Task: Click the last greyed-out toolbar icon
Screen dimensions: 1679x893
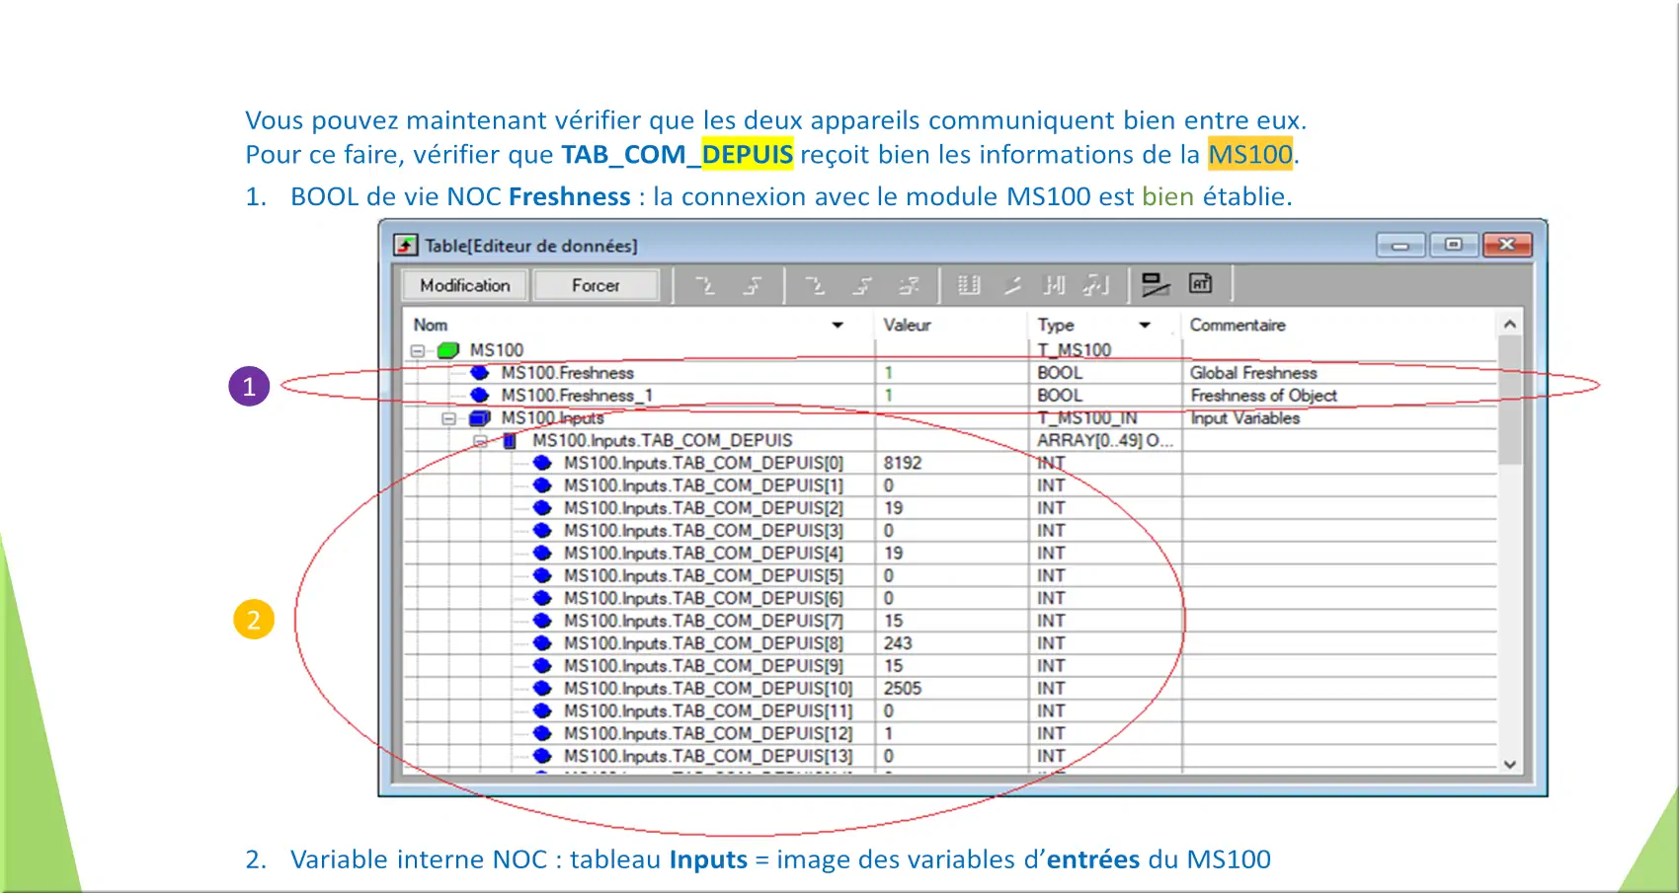Action: coord(1096,286)
